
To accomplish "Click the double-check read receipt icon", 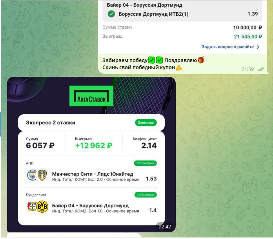I will point(260,69).
